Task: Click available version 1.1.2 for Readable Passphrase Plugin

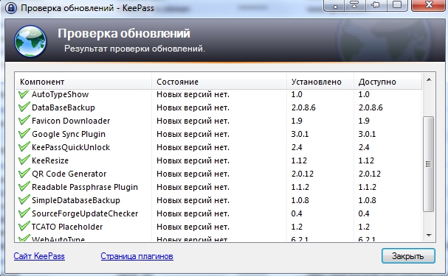Action: click(368, 187)
